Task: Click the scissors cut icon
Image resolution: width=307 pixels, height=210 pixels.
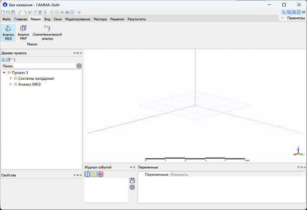Action: click(30, 13)
